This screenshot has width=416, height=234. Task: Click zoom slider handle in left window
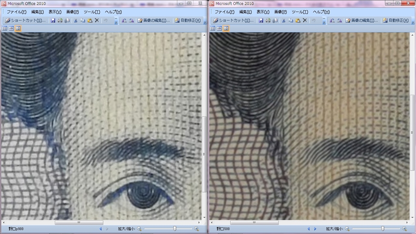tap(175, 228)
